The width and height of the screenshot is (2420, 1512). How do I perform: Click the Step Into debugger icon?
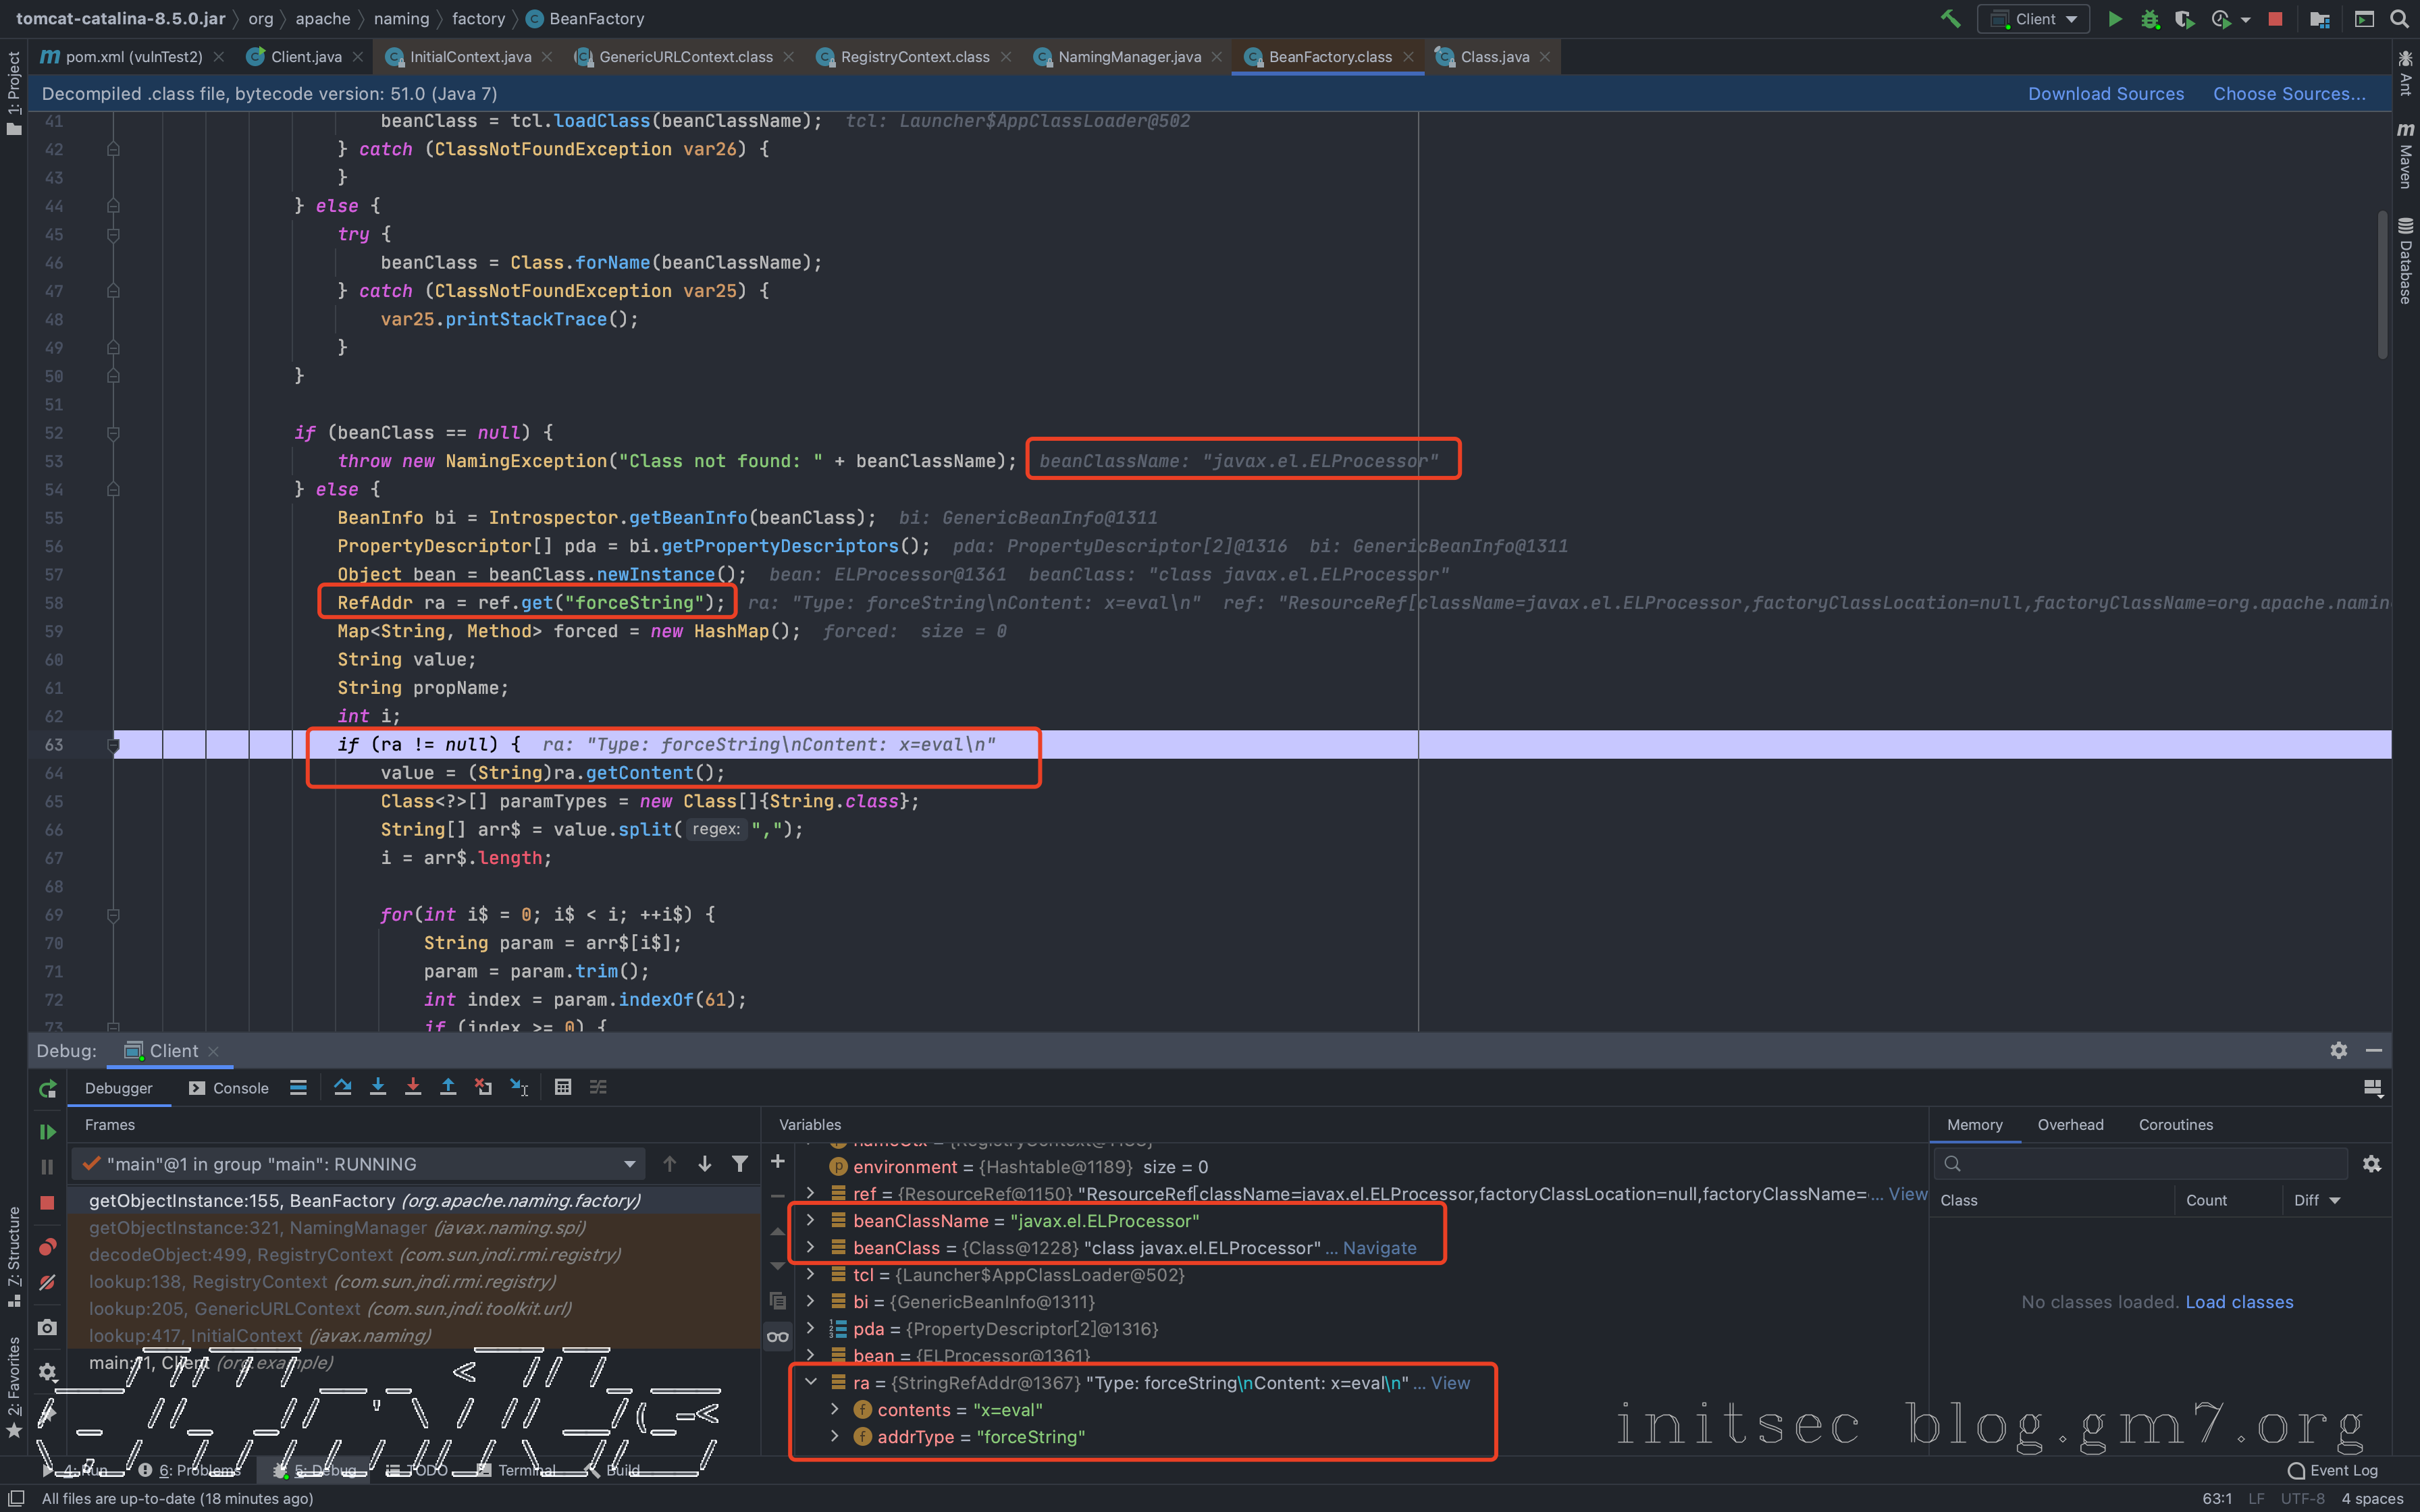[x=378, y=1087]
